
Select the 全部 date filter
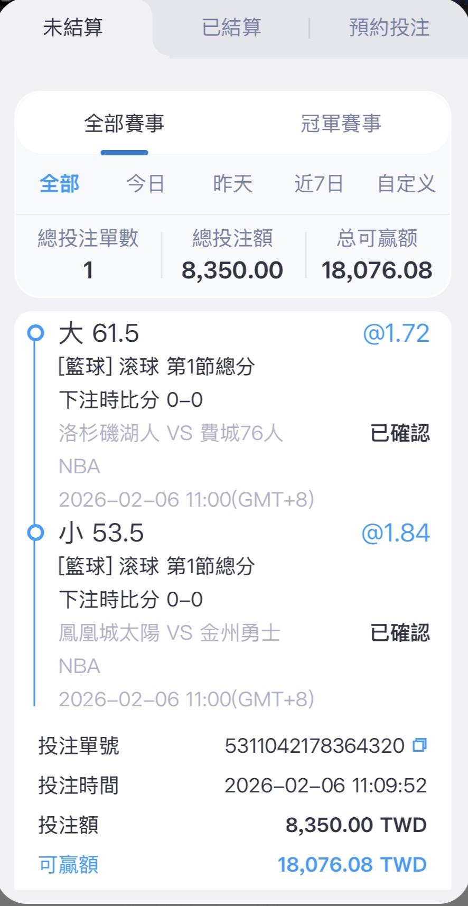[59, 184]
